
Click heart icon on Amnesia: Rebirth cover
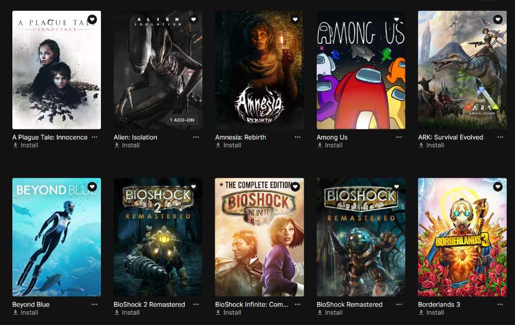click(295, 20)
